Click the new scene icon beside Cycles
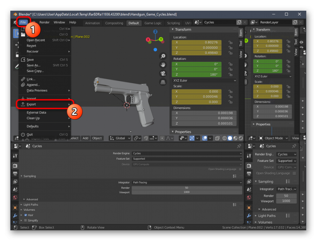The height and width of the screenshot is (241, 317). tap(239, 22)
